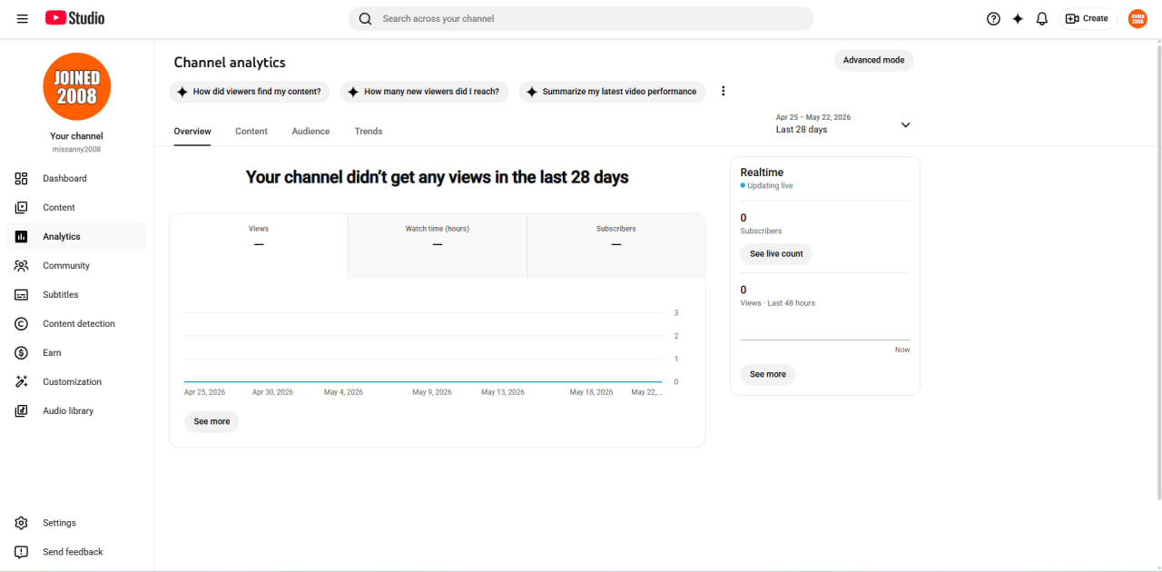Expand the date range chevron
This screenshot has height=572, width=1162.
[x=905, y=124]
